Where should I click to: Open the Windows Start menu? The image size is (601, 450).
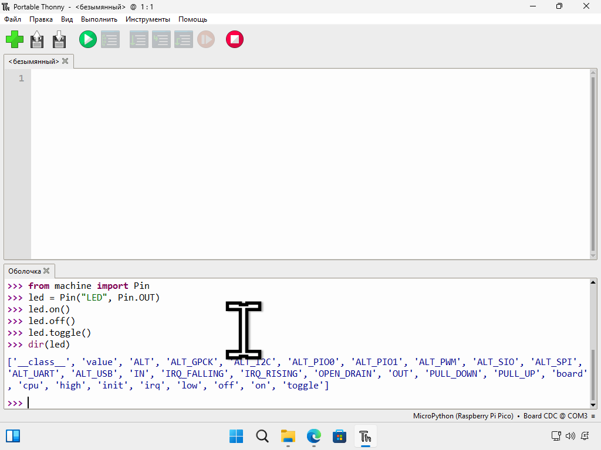point(236,436)
